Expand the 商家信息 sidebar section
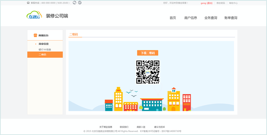This screenshot has height=135, width=267. [44, 44]
